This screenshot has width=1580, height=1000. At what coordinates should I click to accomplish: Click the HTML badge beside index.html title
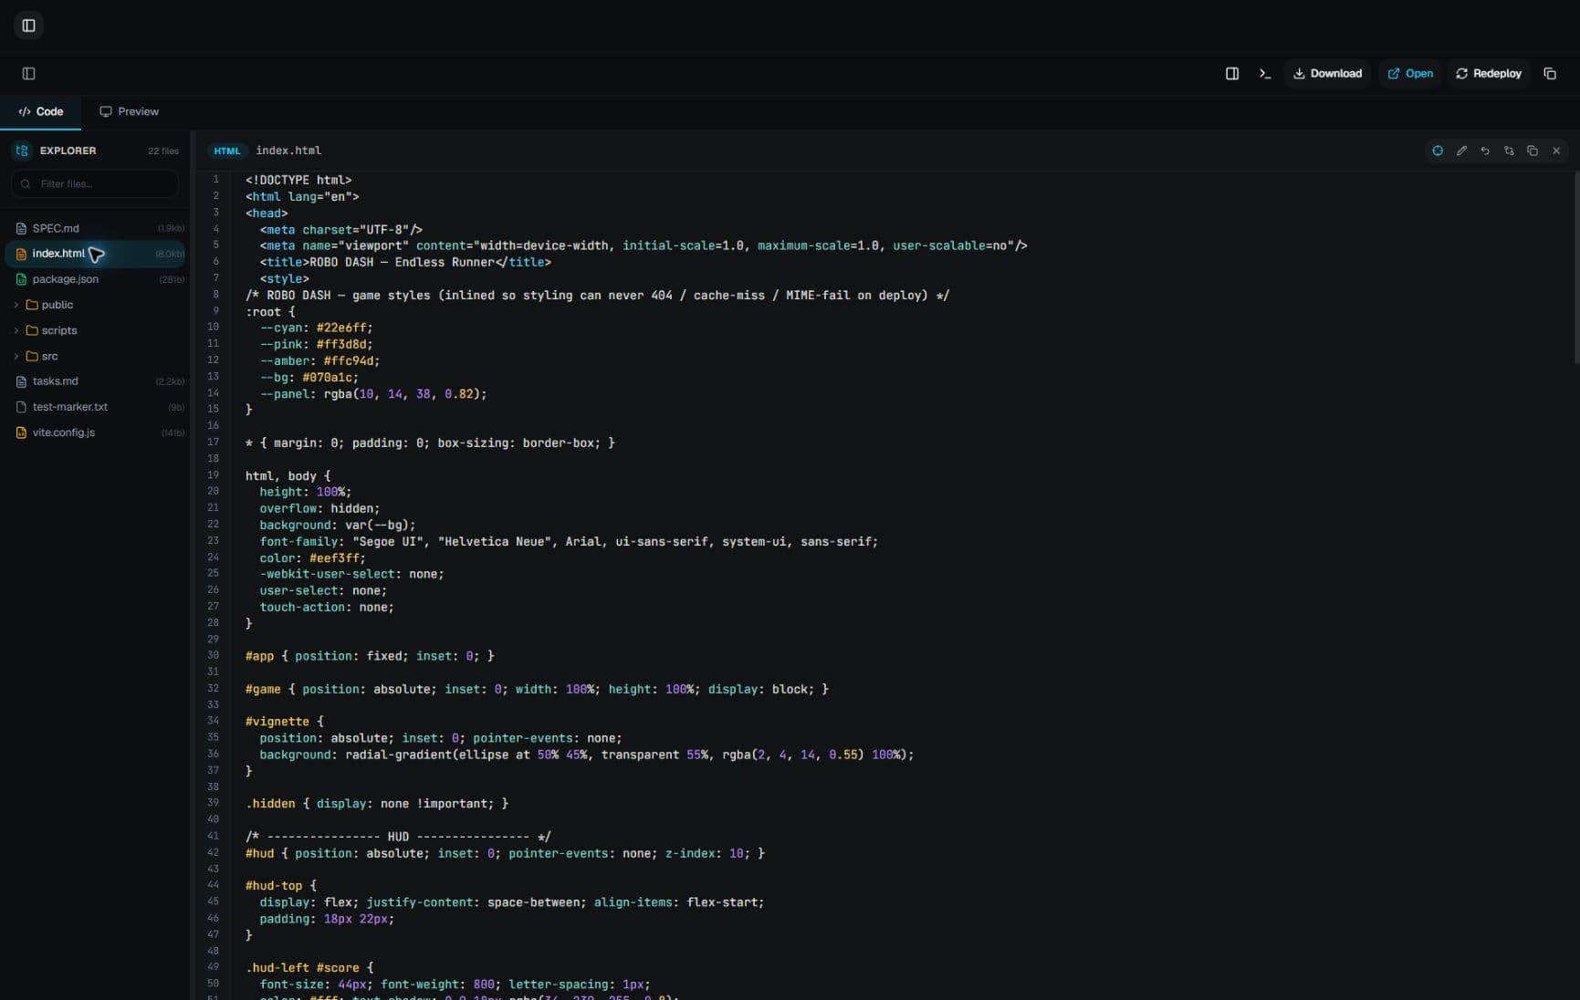click(226, 151)
